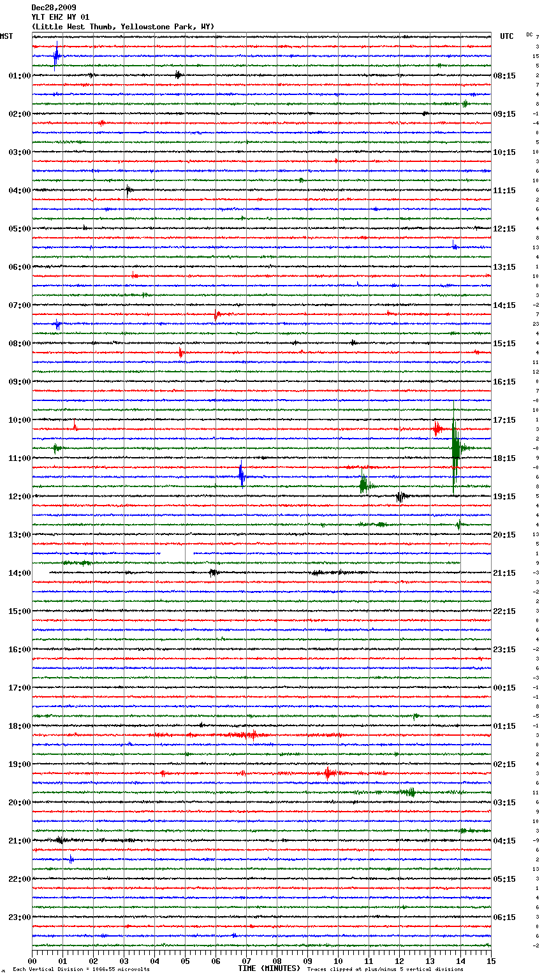Select the 02:00 MST time label
The height and width of the screenshot is (978, 542).
point(20,114)
